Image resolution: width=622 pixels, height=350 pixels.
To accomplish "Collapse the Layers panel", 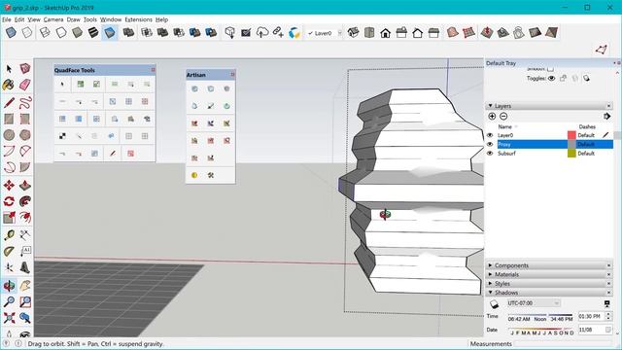I will 490,106.
